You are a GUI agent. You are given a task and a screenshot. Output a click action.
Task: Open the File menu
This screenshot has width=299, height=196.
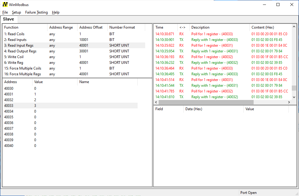click(x=5, y=12)
